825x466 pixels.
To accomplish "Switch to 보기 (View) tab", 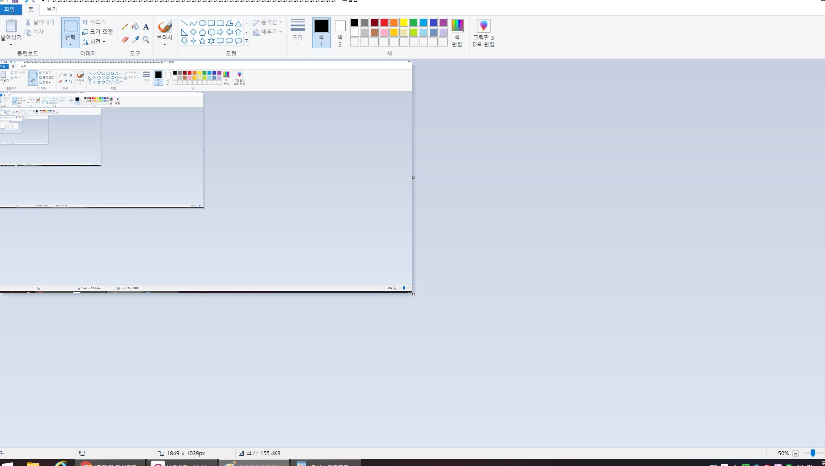I will pyautogui.click(x=52, y=9).
